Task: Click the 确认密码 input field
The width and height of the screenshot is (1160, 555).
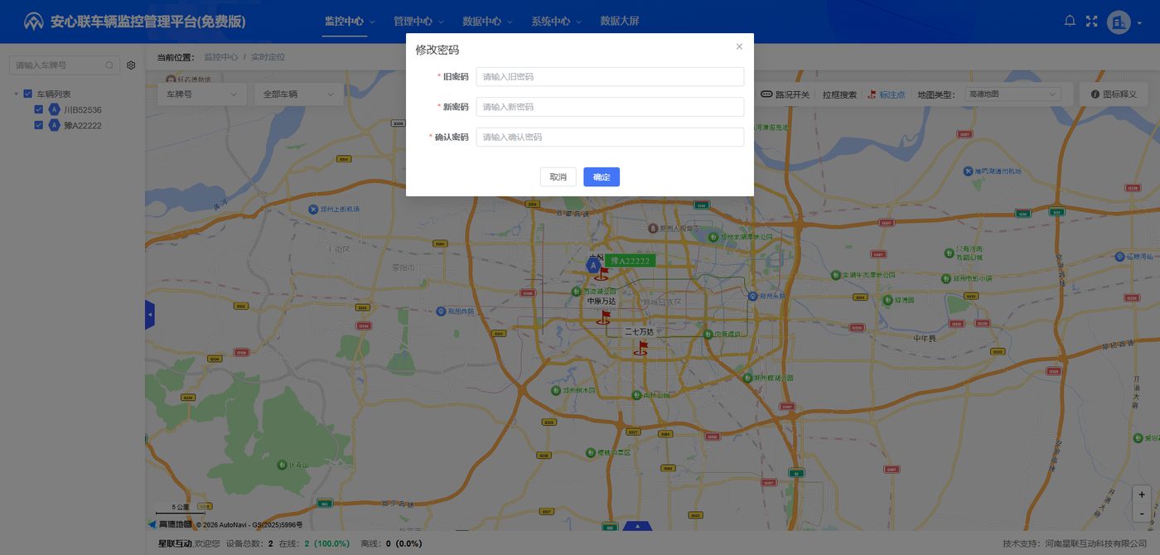Action: pos(610,138)
